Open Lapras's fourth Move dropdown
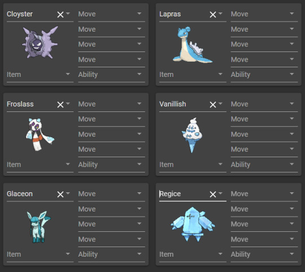The image size is (305, 272). [x=264, y=59]
